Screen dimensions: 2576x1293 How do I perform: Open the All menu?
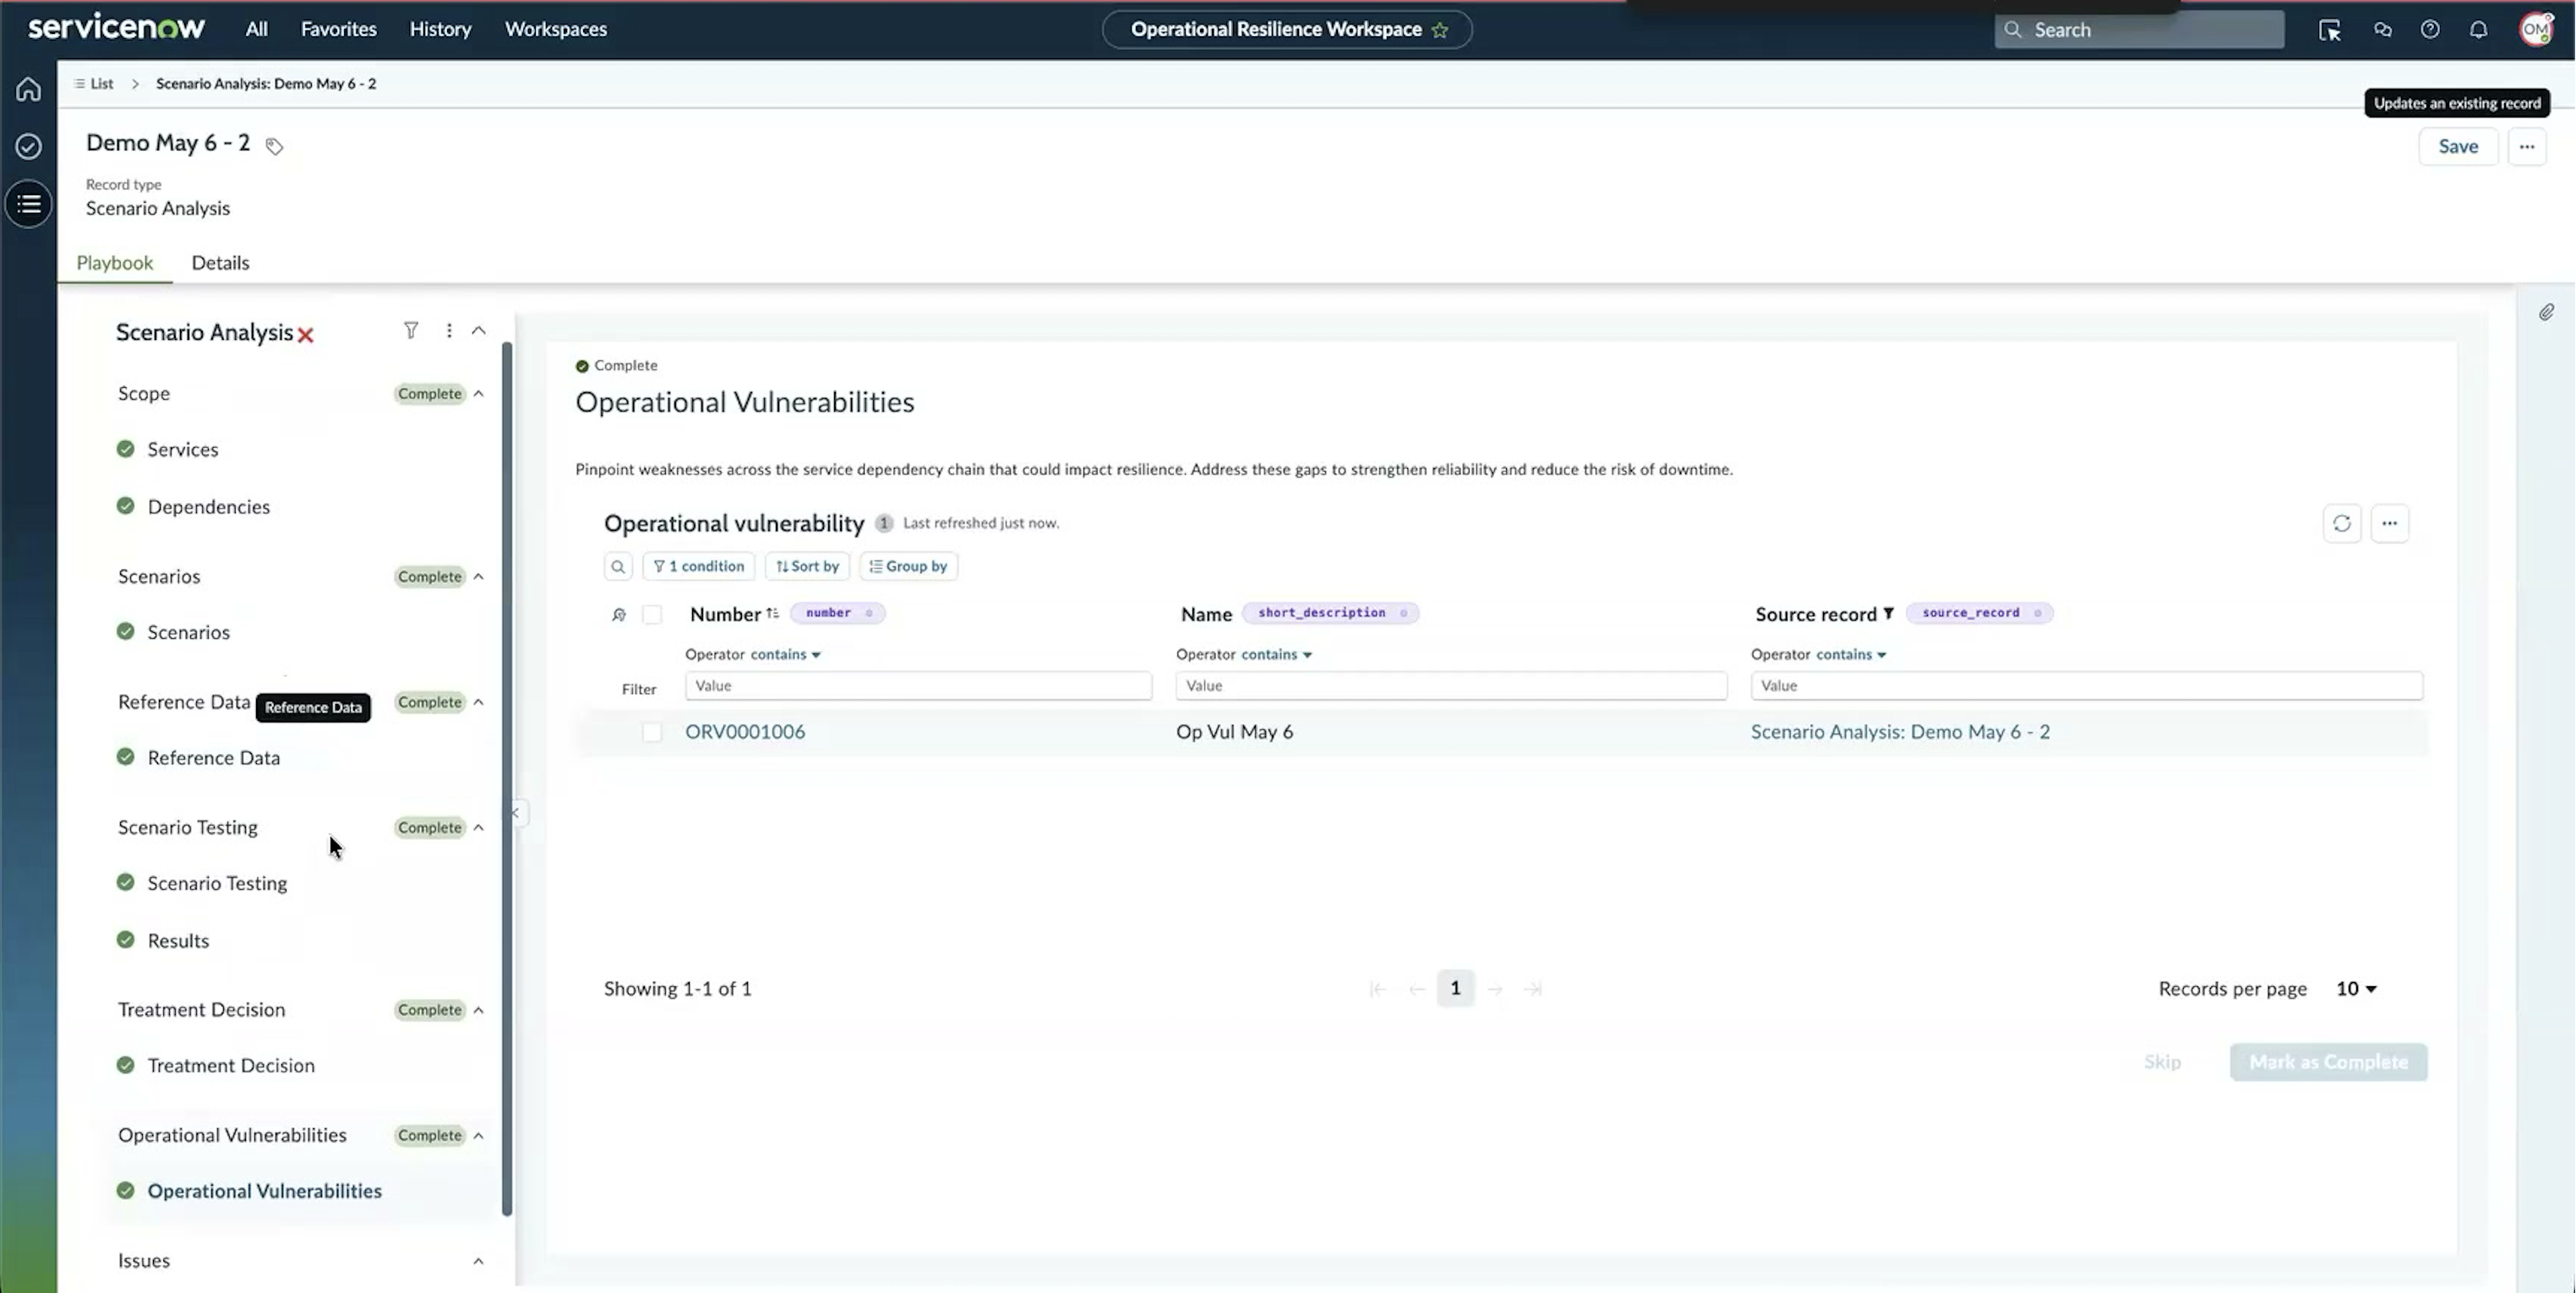(x=256, y=29)
